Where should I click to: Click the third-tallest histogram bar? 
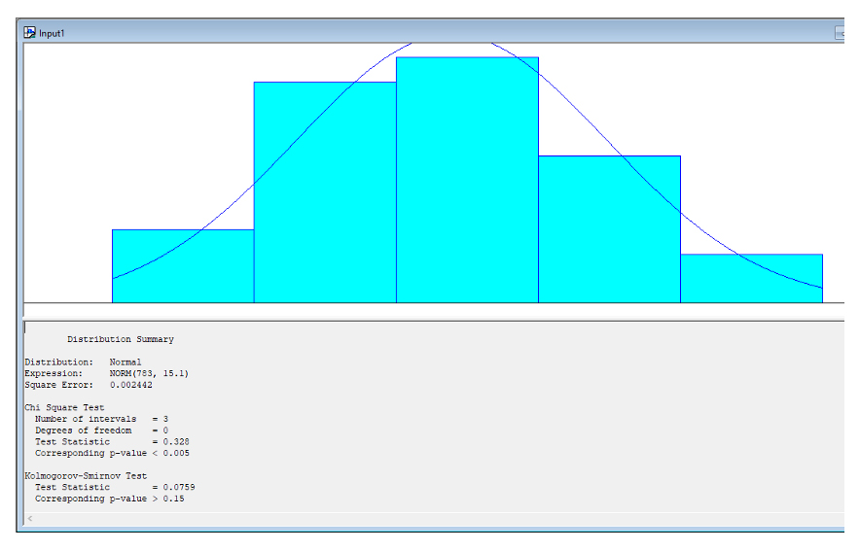coord(609,229)
